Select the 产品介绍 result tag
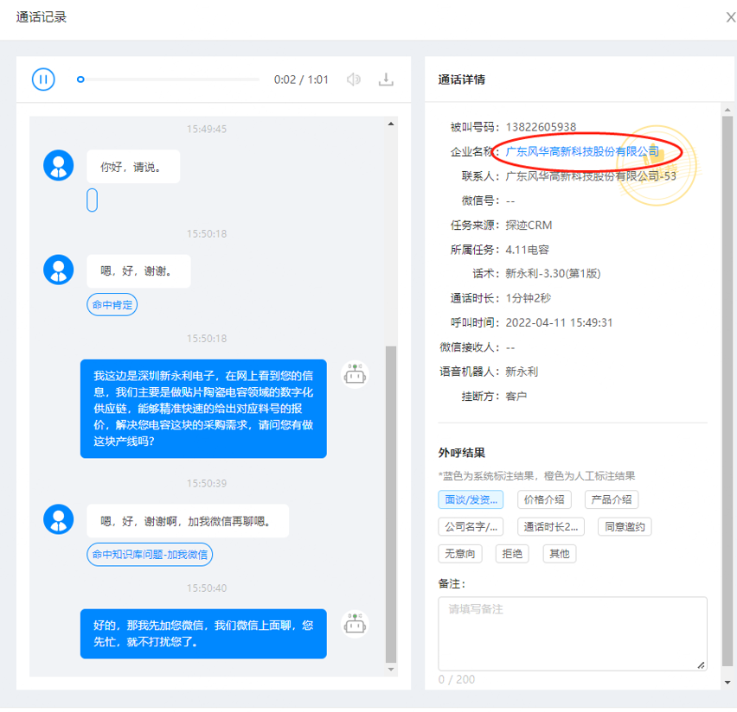This screenshot has height=712, width=737. (612, 499)
